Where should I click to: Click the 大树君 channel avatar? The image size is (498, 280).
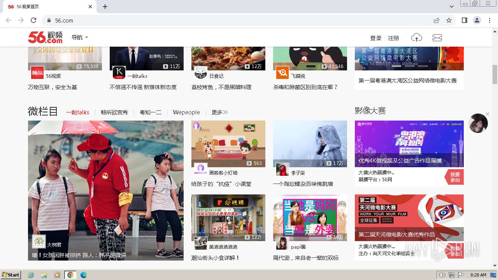point(39,242)
